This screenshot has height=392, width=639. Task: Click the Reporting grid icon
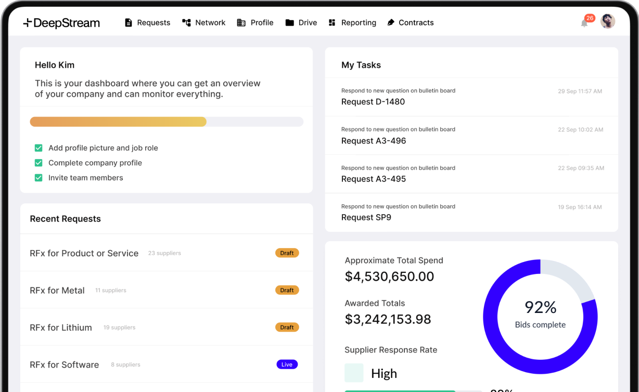point(332,23)
